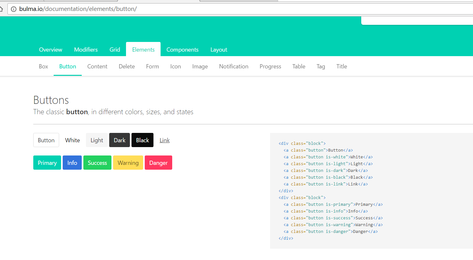The width and height of the screenshot is (473, 260).
Task: Open the Modifiers tab
Action: (86, 50)
